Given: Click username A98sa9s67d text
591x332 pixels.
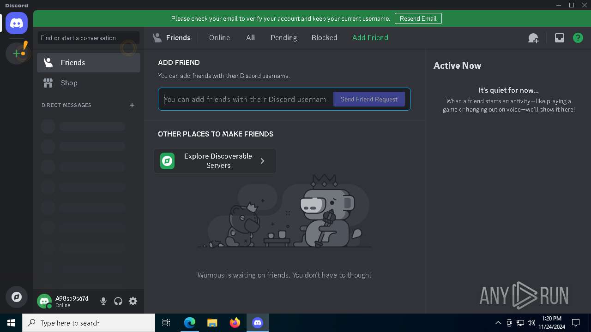Looking at the screenshot, I should pyautogui.click(x=72, y=298).
